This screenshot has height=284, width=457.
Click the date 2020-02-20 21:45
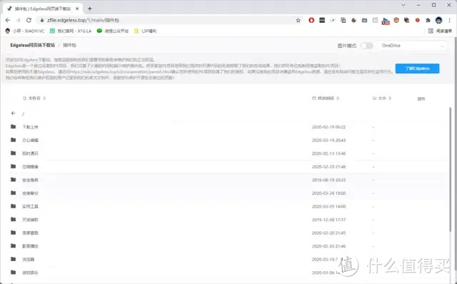pyautogui.click(x=328, y=233)
